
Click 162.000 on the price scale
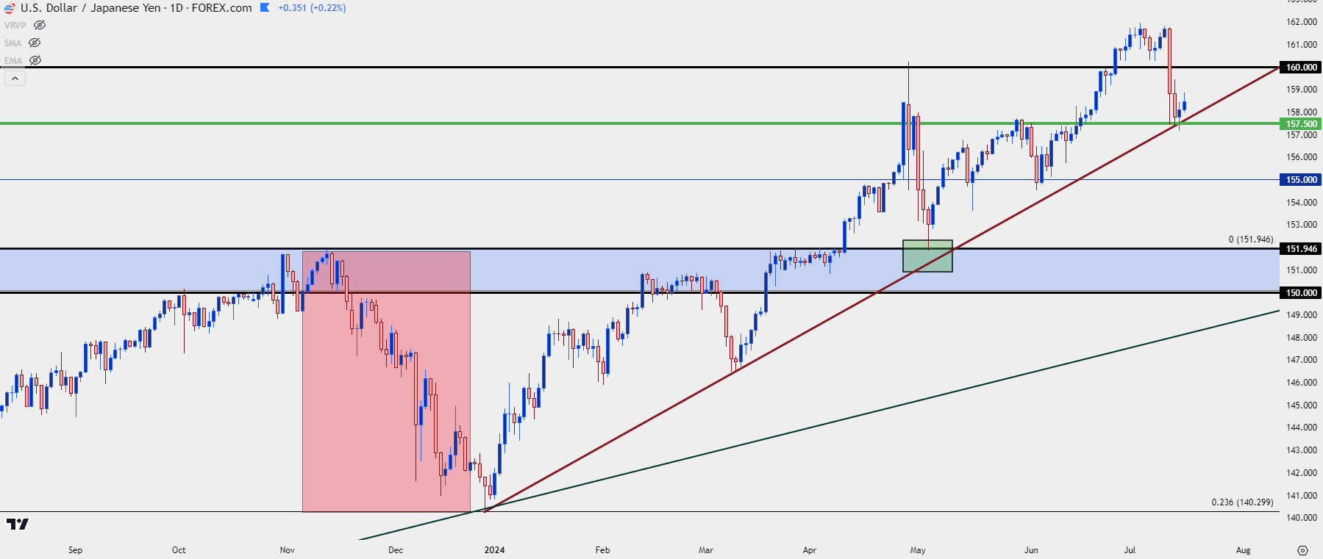pyautogui.click(x=1301, y=22)
